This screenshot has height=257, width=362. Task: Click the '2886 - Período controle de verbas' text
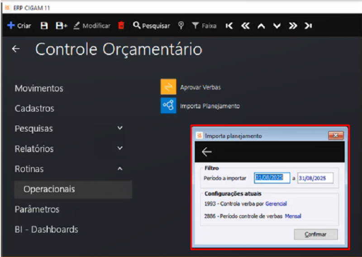coord(243,216)
